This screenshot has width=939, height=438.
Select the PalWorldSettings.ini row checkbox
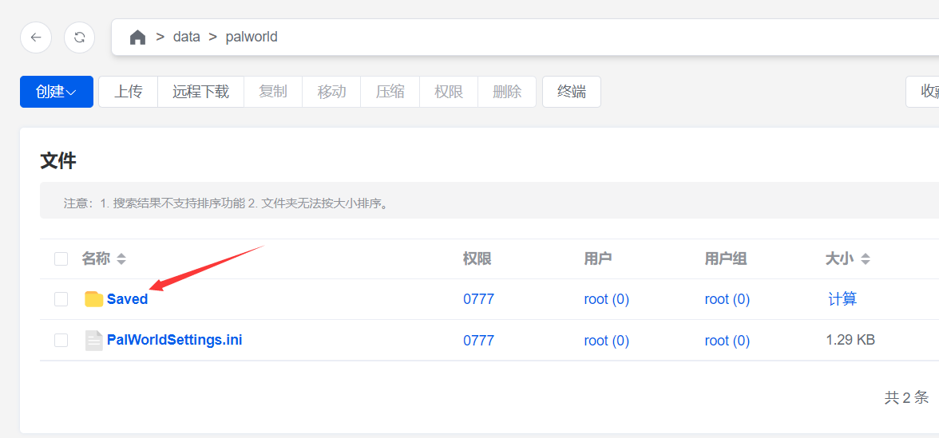[61, 341]
